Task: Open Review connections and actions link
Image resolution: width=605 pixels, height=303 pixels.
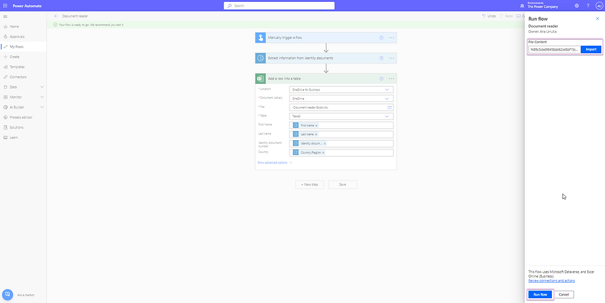Action: point(551,281)
